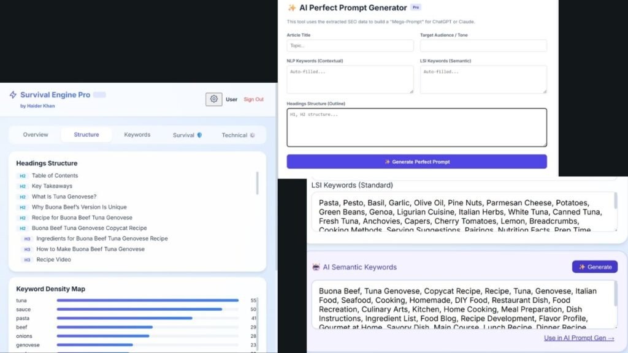Screen dimensions: 628x353
Task: Switch to the Overview tab
Action: click(35, 135)
